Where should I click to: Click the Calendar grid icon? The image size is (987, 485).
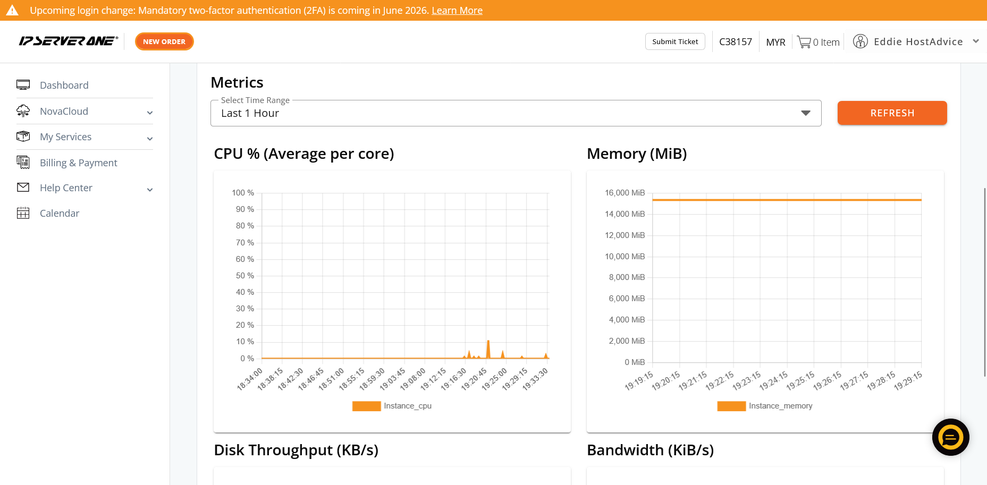tap(23, 213)
